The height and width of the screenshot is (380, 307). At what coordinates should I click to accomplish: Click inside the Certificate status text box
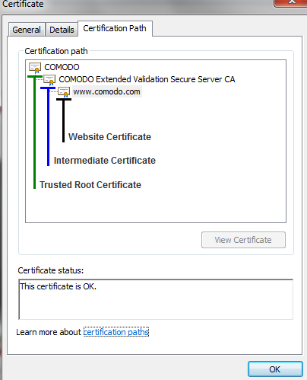click(156, 299)
